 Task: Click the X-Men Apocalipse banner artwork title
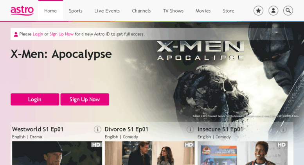click(200, 50)
